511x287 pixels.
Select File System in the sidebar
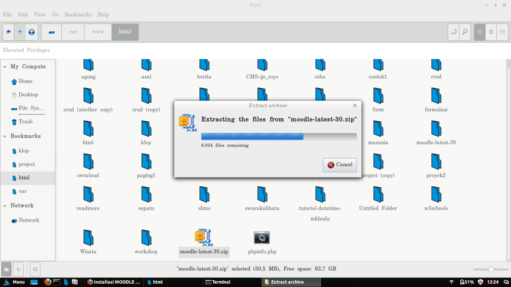tap(28, 108)
